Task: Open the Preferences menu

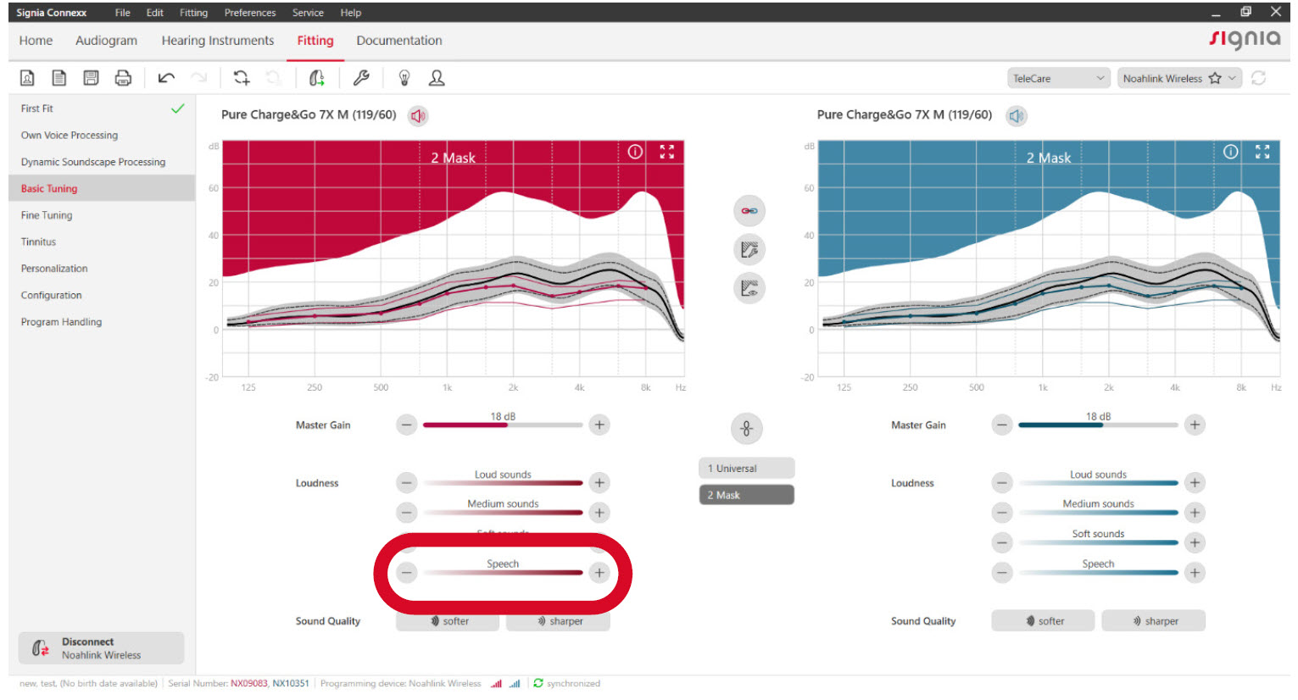Action: 250,13
